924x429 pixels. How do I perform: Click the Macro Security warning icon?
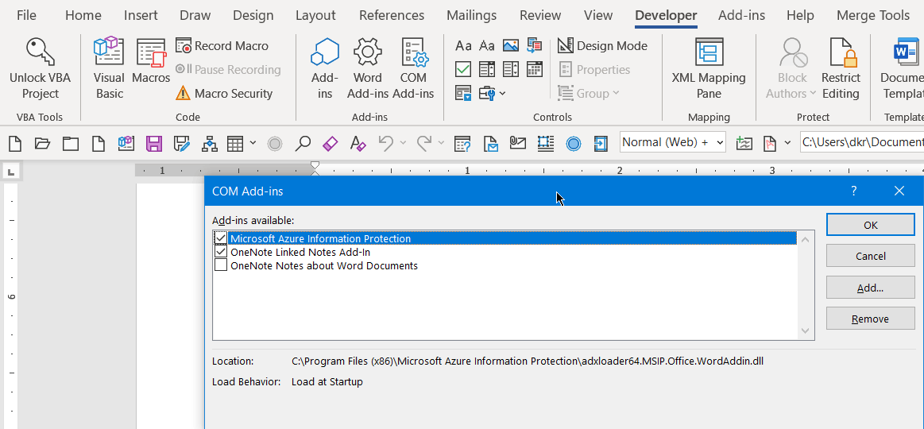pos(184,93)
